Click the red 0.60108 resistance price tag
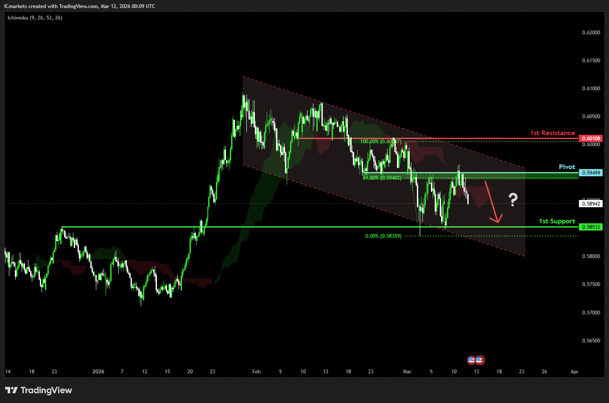The width and height of the screenshot is (609, 403). pos(591,139)
